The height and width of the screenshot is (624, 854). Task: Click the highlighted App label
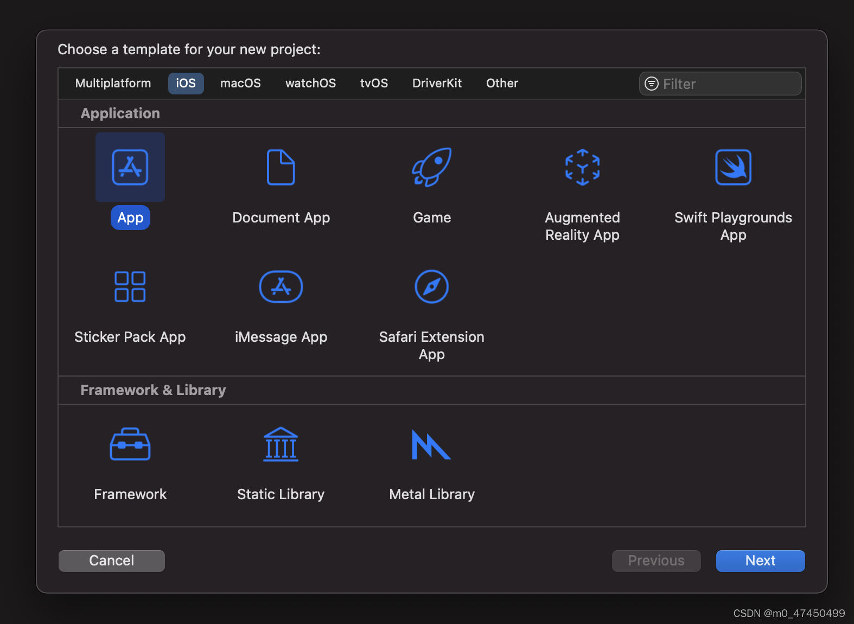[131, 218]
